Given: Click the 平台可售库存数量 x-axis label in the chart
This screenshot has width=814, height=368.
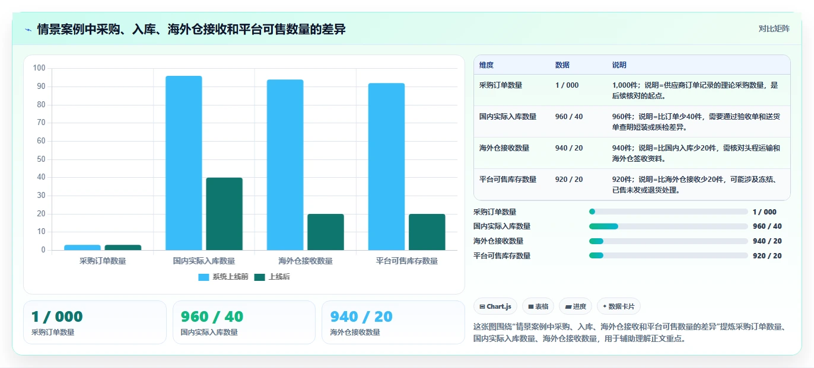Looking at the screenshot, I should [407, 261].
